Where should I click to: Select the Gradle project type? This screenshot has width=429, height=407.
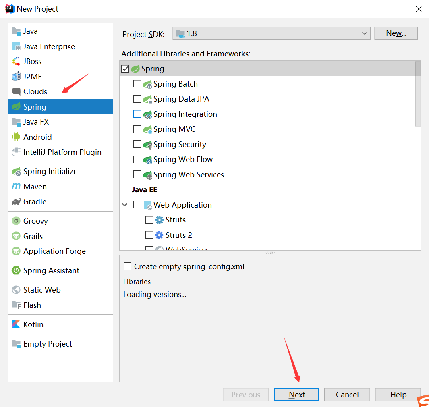[x=60, y=202]
